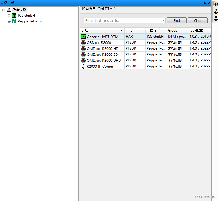The height and width of the screenshot is (201, 219).
Task: Expand the ICS GmbH tree node
Action: [9, 16]
